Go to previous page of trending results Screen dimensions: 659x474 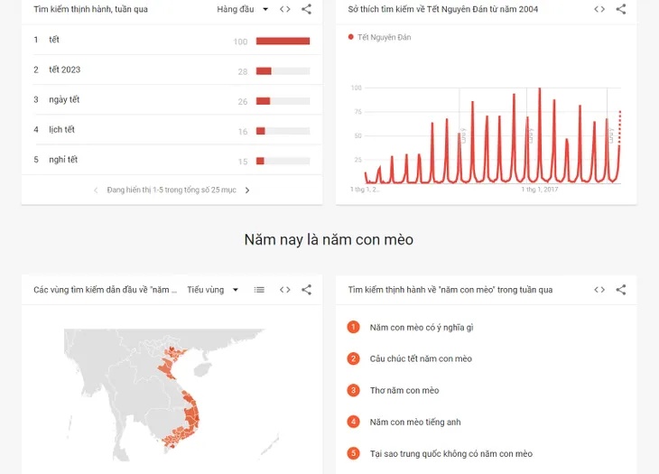point(96,191)
